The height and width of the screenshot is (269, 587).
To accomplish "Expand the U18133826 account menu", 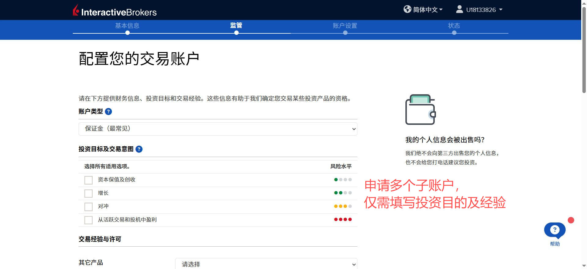I will click(x=484, y=10).
